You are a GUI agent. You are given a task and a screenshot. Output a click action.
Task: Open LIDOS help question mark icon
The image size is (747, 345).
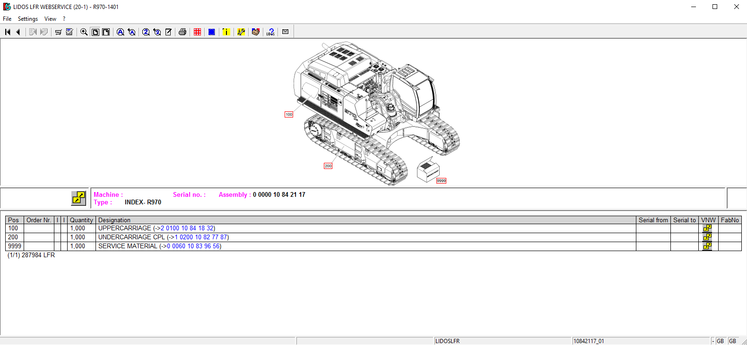[x=270, y=32]
